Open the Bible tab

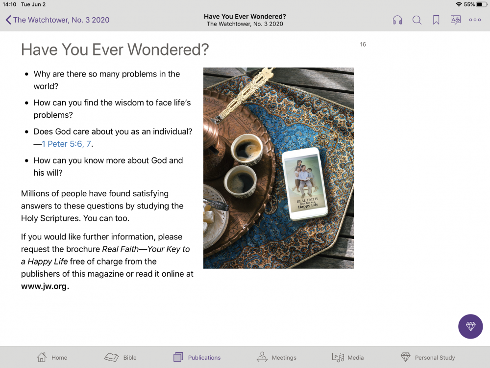(121, 357)
